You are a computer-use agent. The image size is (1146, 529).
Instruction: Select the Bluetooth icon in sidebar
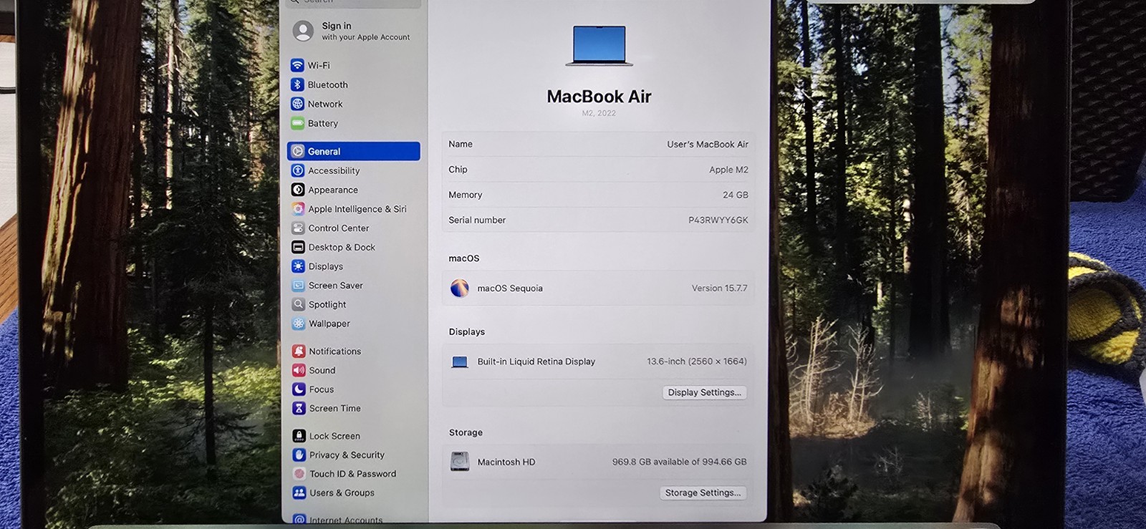(297, 84)
